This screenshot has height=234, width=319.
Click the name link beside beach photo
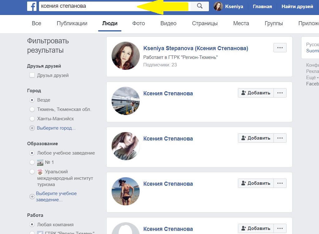pyautogui.click(x=168, y=184)
